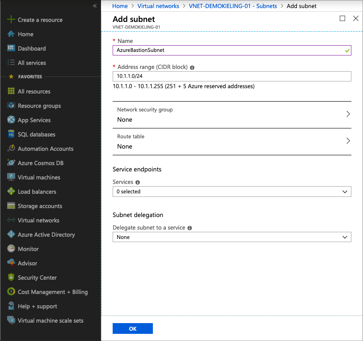Viewport: 363px width, 341px height.
Task: Click the Storage accounts icon
Action: tap(11, 205)
